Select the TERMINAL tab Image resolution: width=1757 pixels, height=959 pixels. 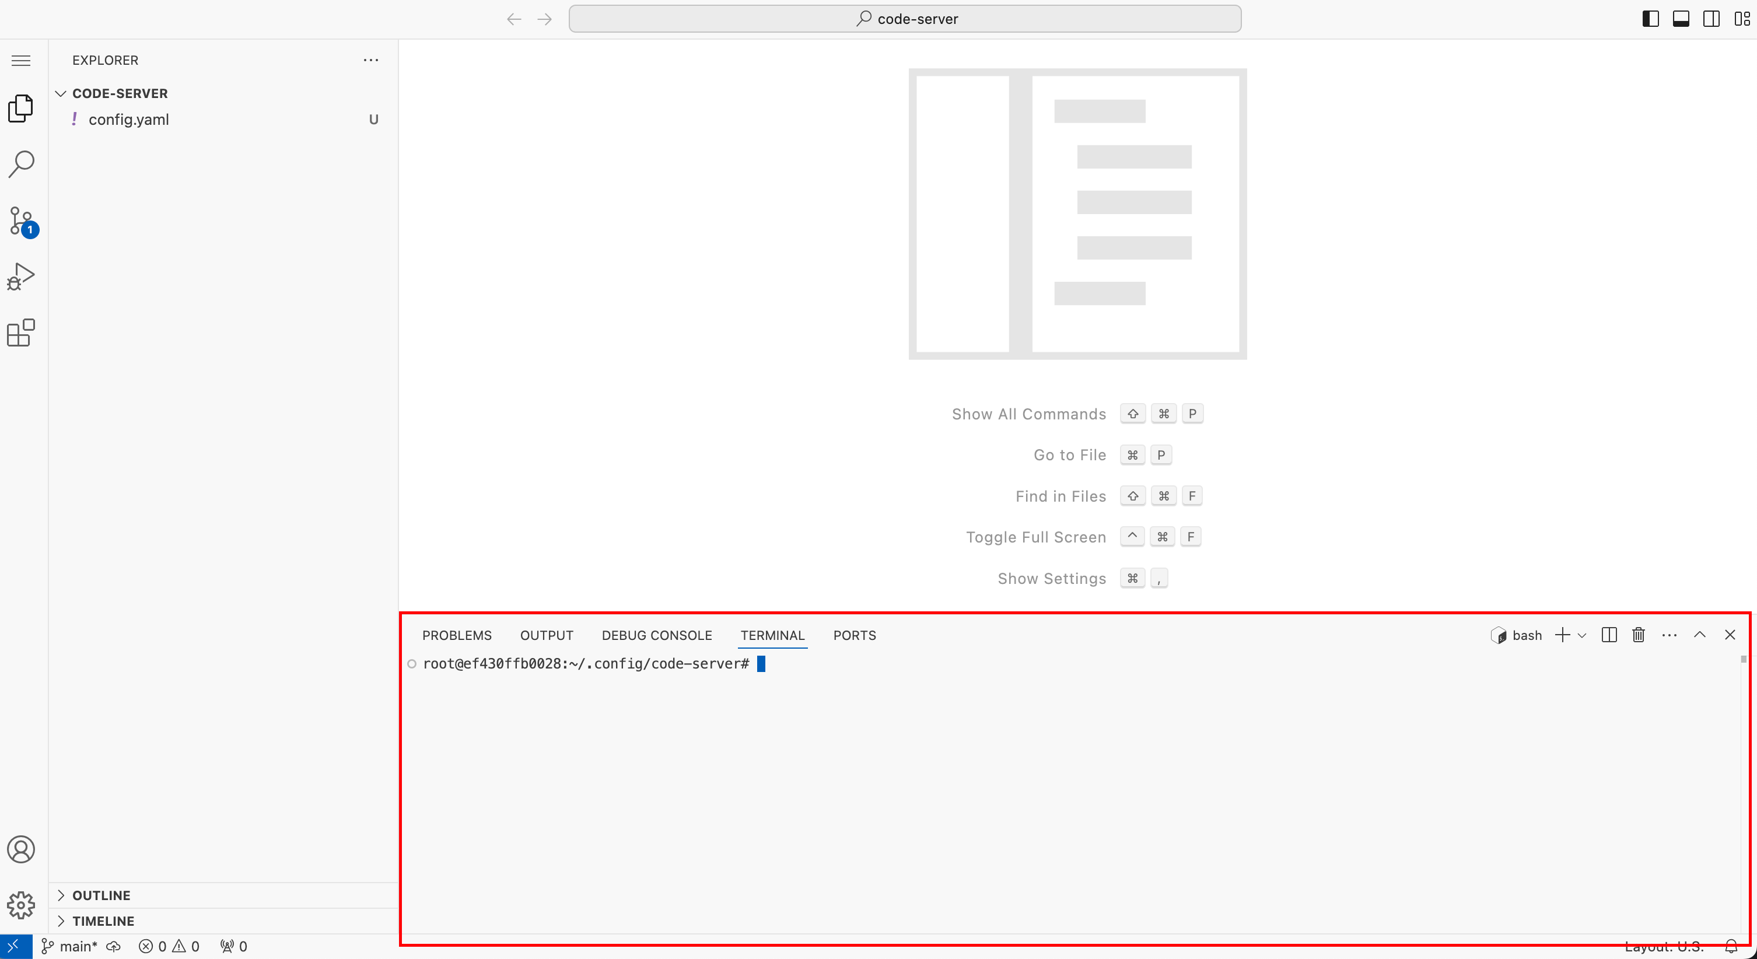tap(773, 635)
